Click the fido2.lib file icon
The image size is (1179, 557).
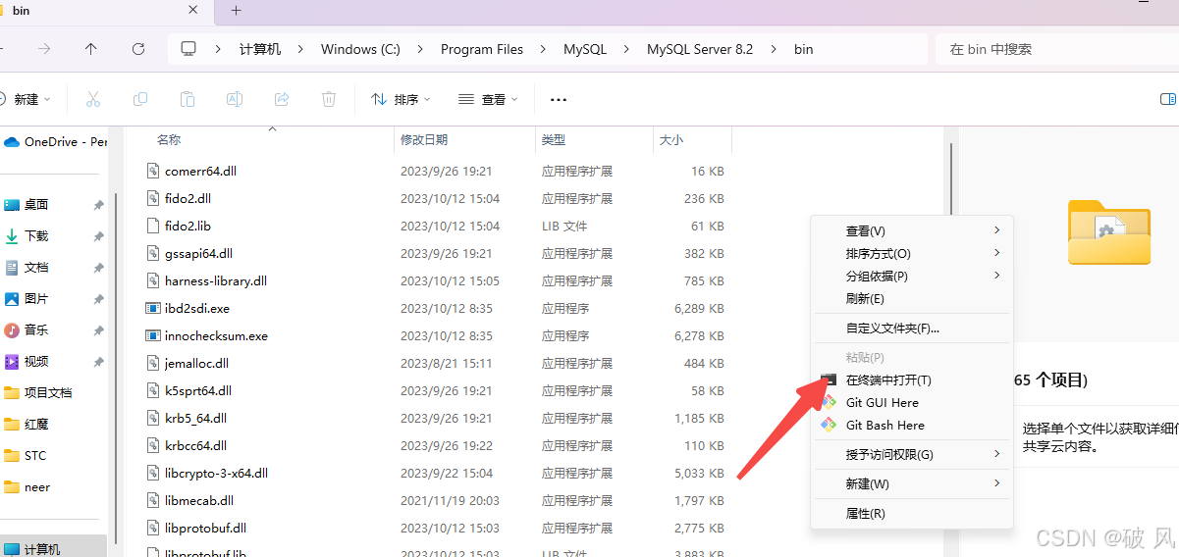[152, 226]
